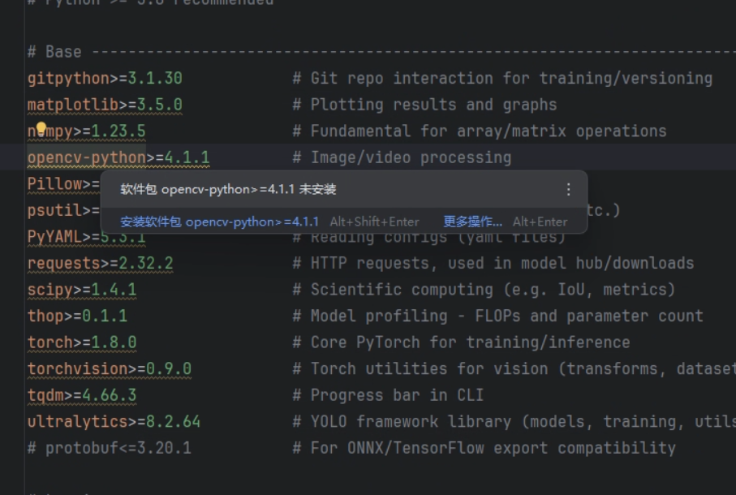
Task: Click the thop>=0.1.1 requirement
Action: pyautogui.click(x=77, y=316)
